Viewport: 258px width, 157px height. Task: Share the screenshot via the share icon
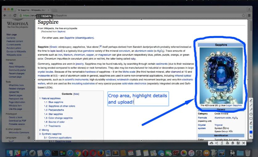[x=217, y=143]
